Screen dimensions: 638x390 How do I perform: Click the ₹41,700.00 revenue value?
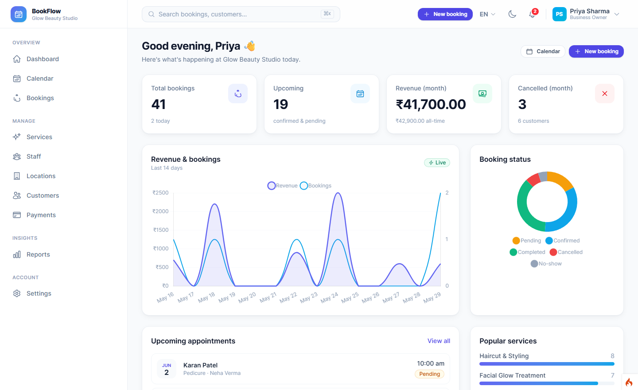point(431,104)
